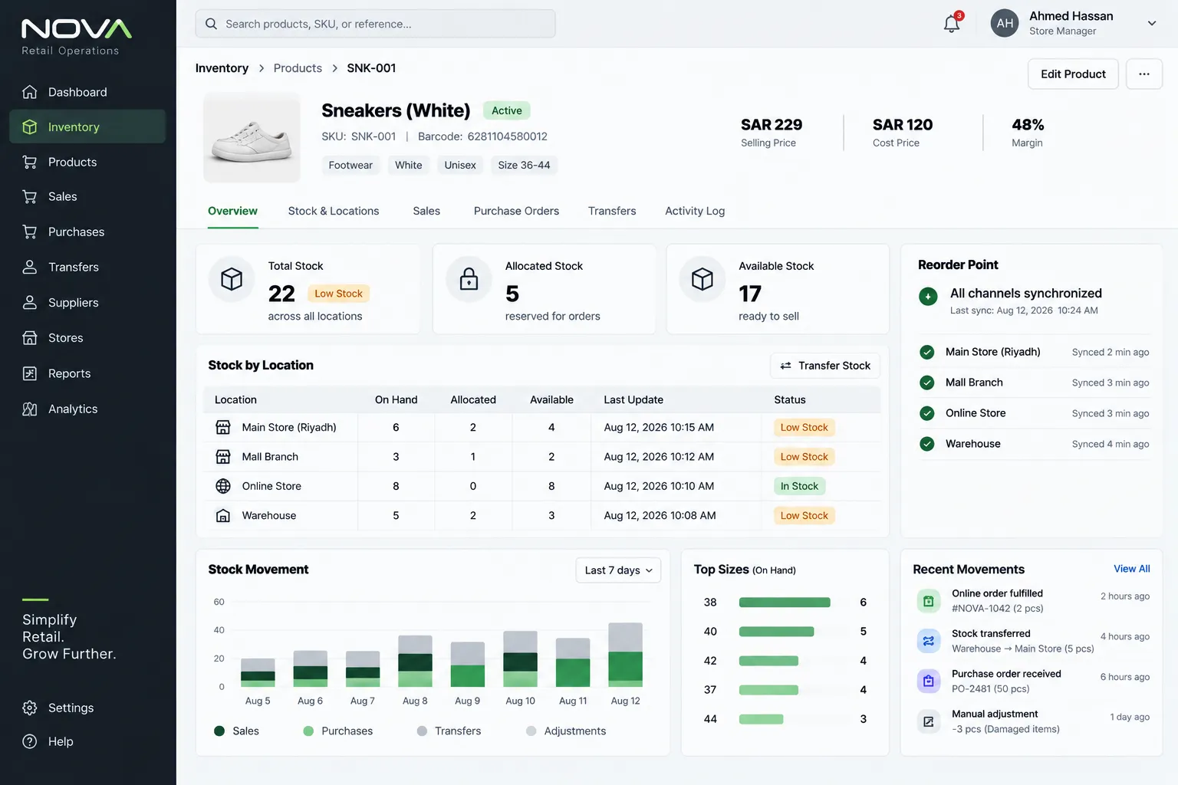Open the Dashboard home icon
This screenshot has height=785, width=1178.
pos(30,92)
